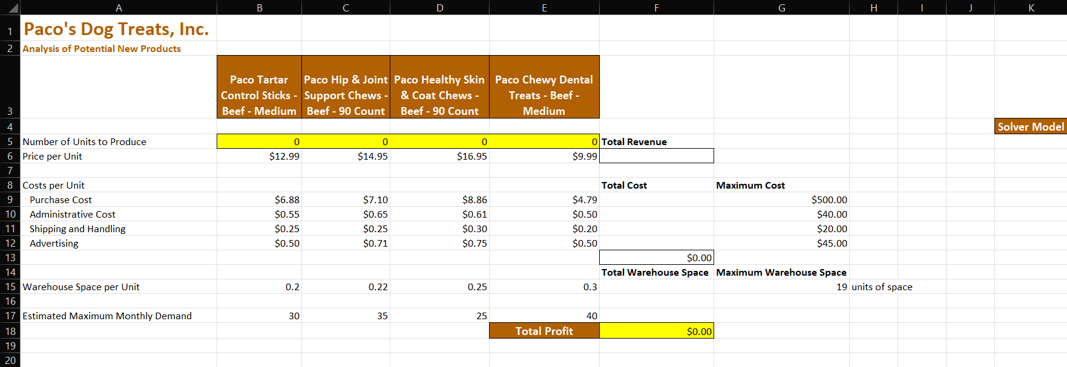Select the $9.99 price cell

click(544, 156)
